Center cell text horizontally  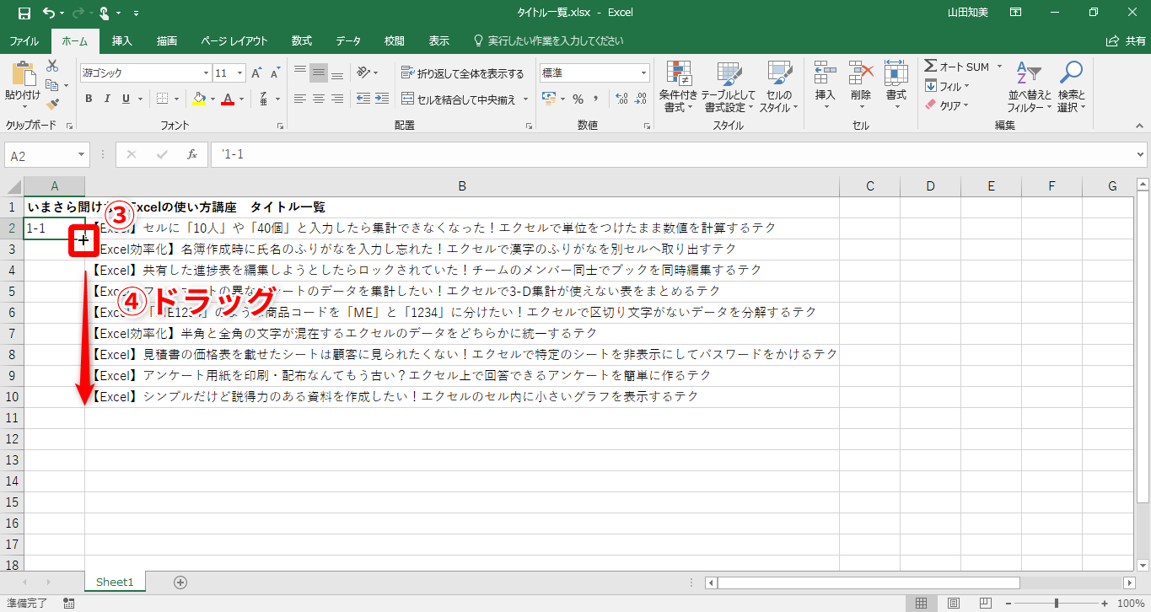click(x=319, y=99)
